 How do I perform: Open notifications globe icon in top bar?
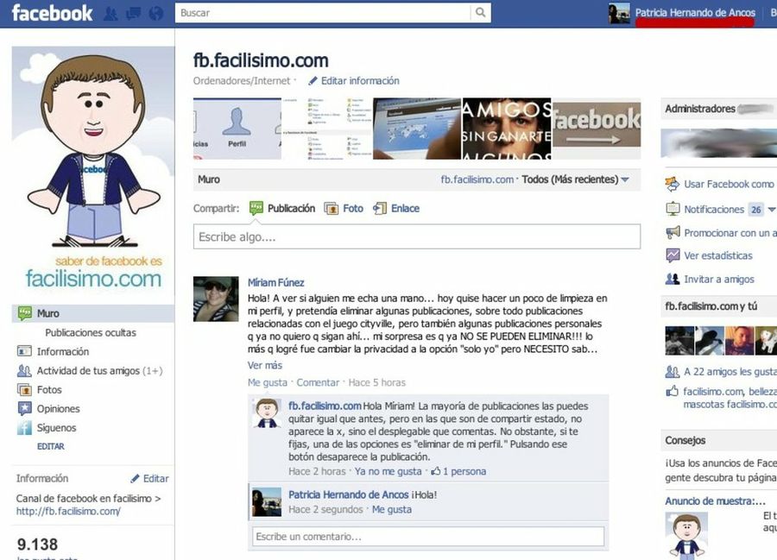pos(156,13)
